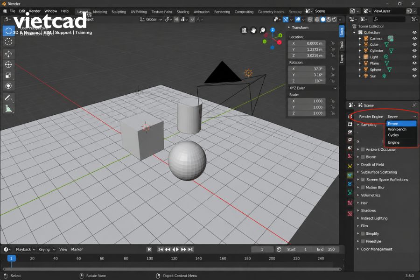Switch to rendered viewport shading
This screenshot has height=280, width=420.
tap(335, 20)
